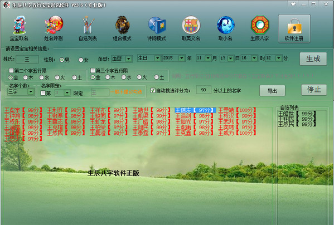
Task: Open the year 2015 dropdown
Action: click(x=181, y=58)
